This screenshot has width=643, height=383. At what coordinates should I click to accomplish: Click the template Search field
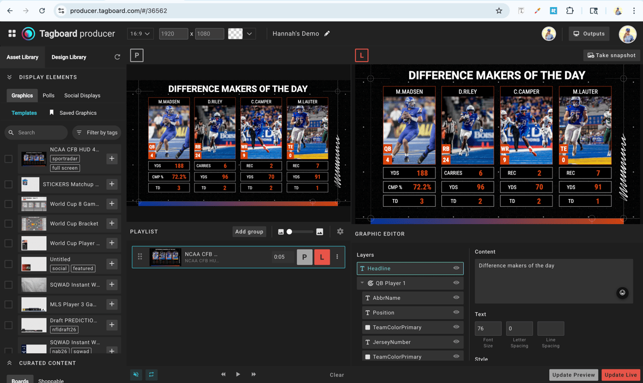click(x=36, y=132)
